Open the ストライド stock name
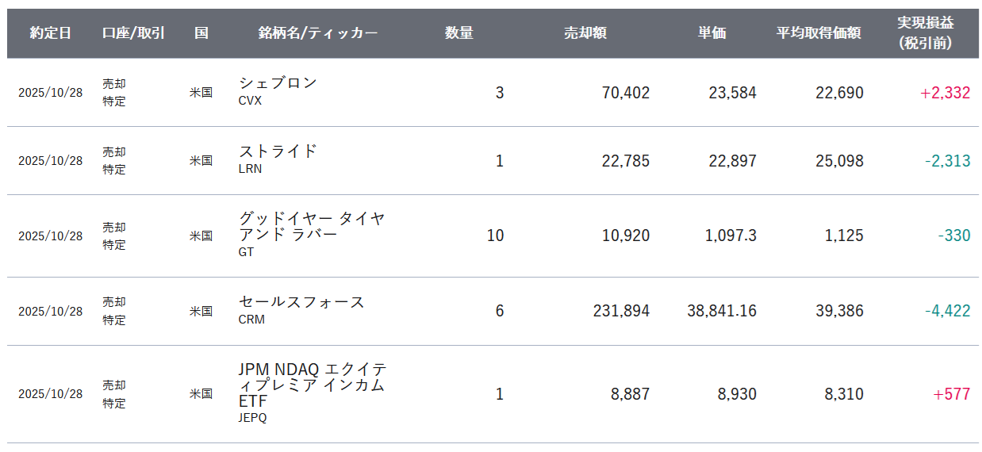This screenshot has width=982, height=452. [278, 151]
